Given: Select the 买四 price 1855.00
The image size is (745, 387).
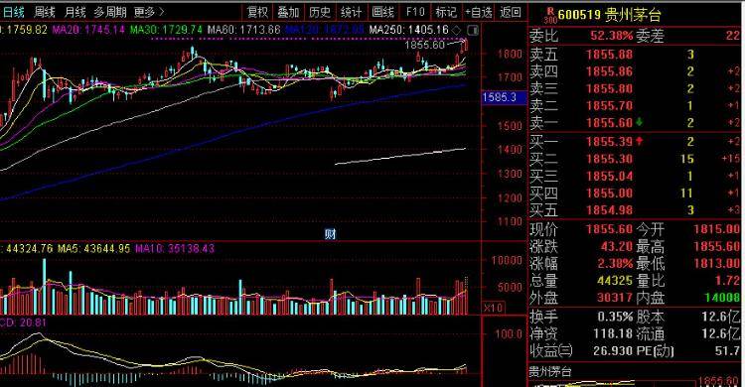Looking at the screenshot, I should tap(609, 193).
